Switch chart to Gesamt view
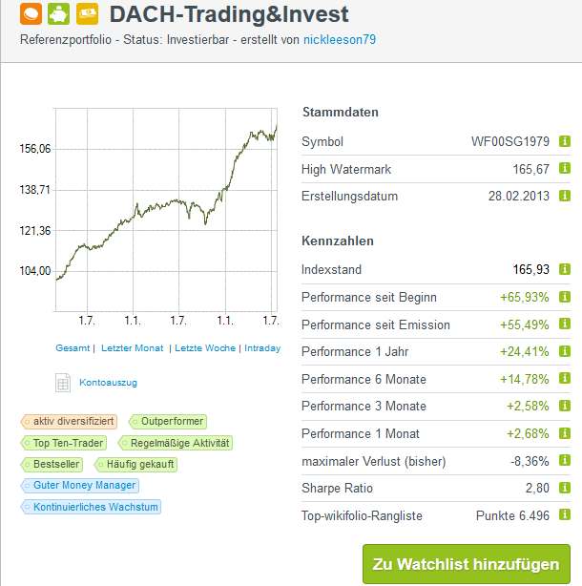The image size is (582, 586). [73, 348]
